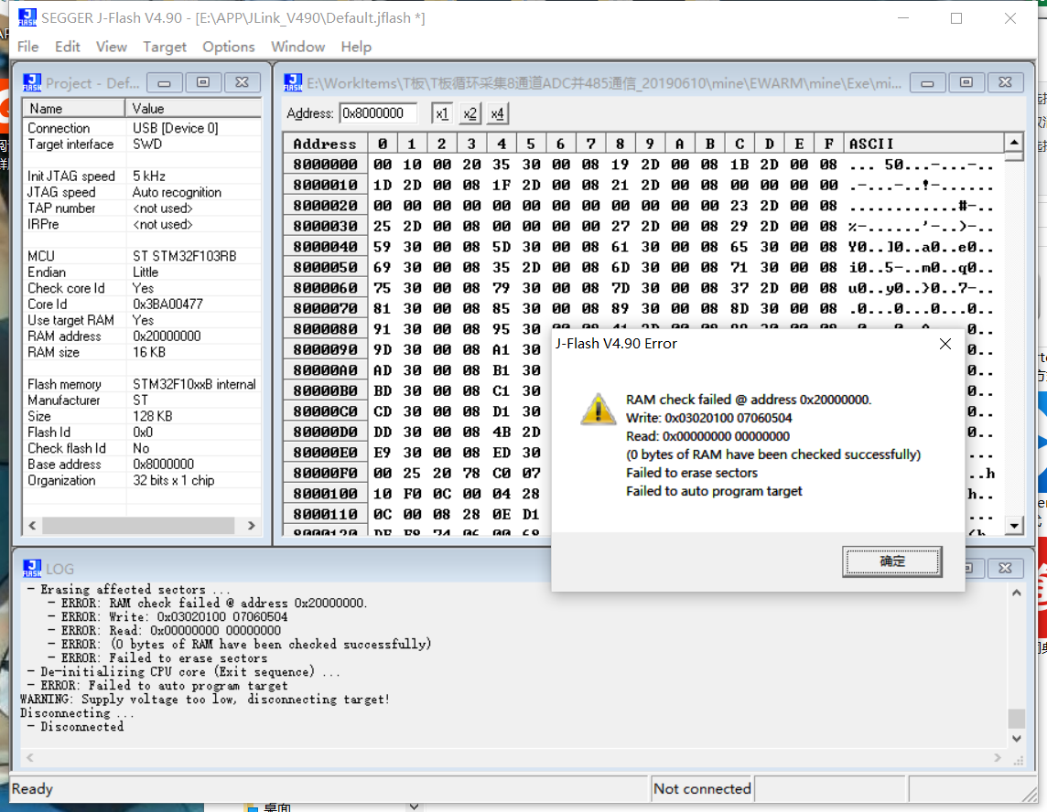This screenshot has width=1047, height=812.
Task: Click the data file window J-Flash icon
Action: (293, 82)
